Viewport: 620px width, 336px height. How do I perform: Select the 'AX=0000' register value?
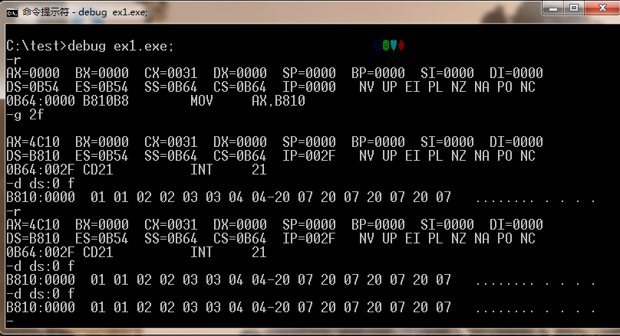(x=33, y=73)
